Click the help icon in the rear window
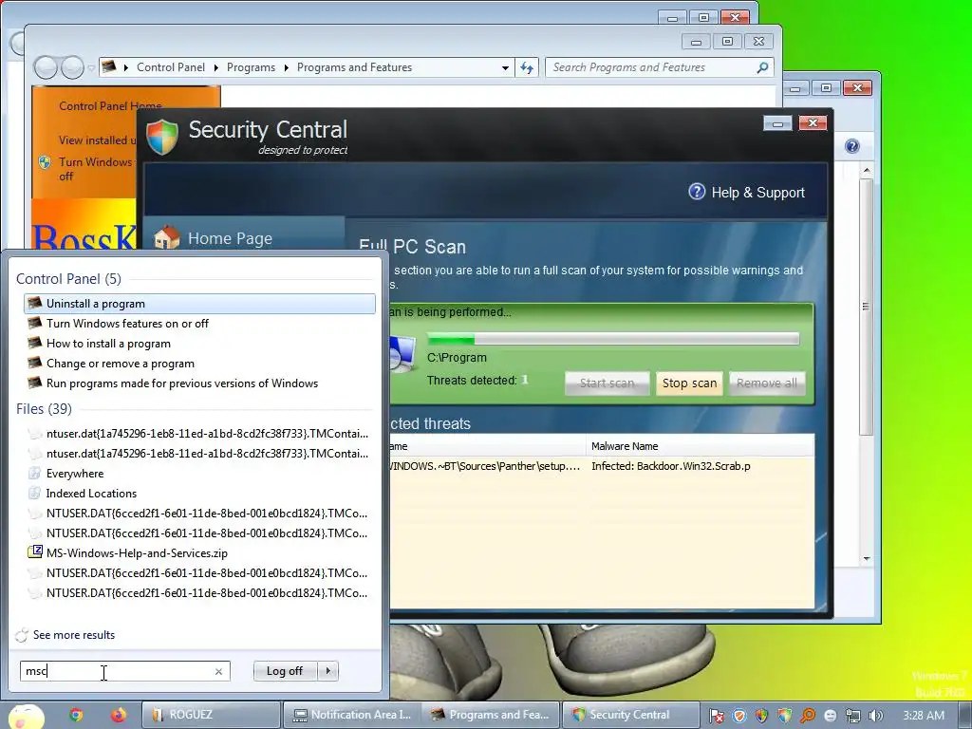This screenshot has height=729, width=972. (852, 146)
